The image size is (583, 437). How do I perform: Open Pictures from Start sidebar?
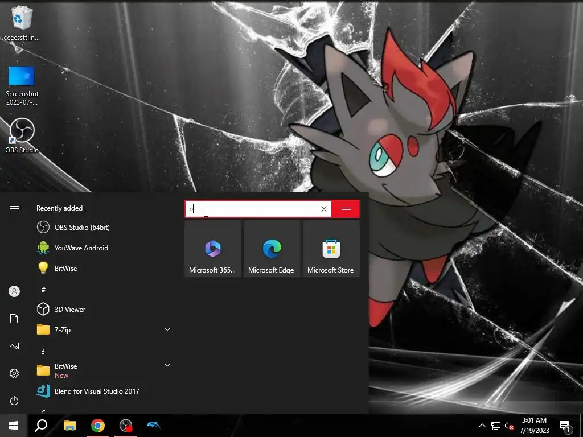coord(14,346)
